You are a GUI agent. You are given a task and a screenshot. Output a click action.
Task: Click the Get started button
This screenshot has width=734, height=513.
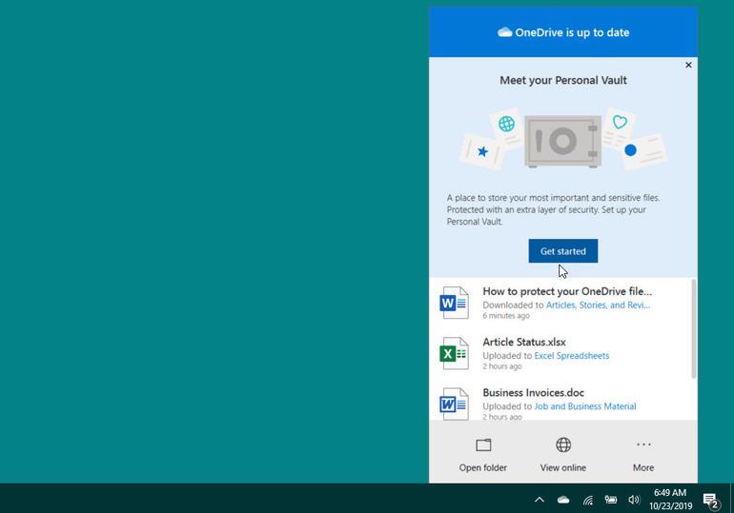point(562,251)
